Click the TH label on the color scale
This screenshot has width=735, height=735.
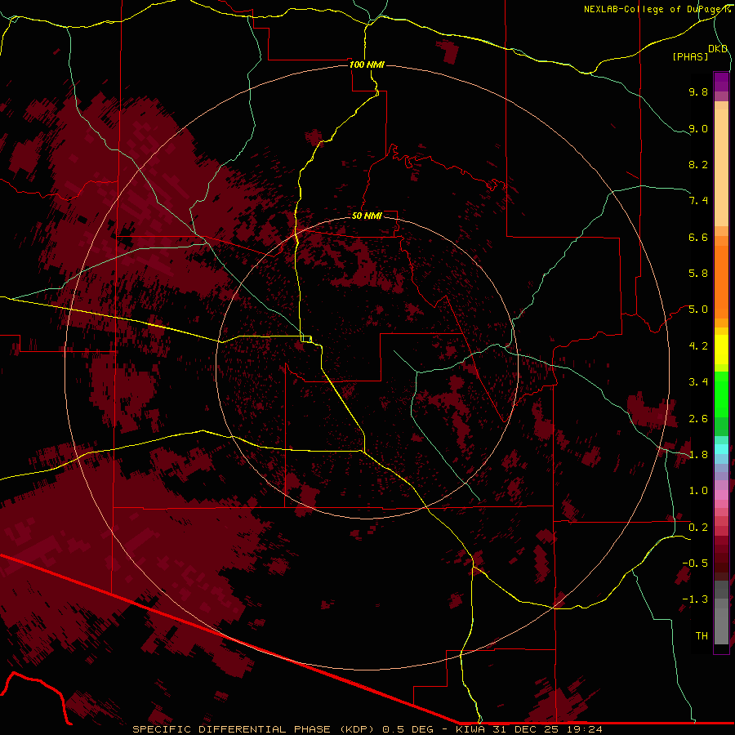(x=702, y=636)
